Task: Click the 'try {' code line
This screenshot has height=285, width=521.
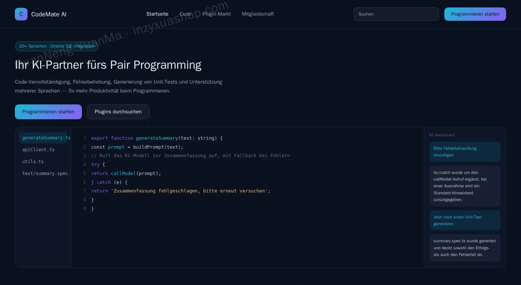Action: (x=98, y=165)
